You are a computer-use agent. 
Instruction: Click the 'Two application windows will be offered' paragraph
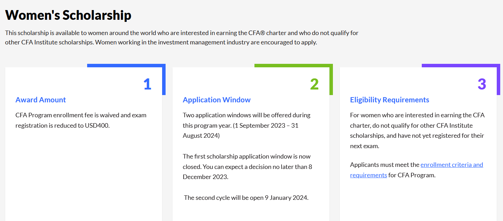point(246,125)
